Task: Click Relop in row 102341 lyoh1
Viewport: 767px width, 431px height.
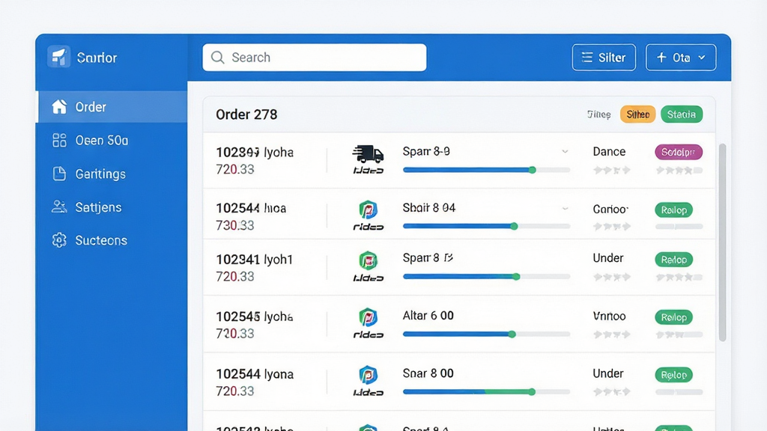Action: (x=674, y=260)
